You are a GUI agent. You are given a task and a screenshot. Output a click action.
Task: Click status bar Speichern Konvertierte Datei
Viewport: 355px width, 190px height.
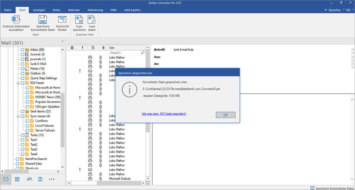pos(332,188)
